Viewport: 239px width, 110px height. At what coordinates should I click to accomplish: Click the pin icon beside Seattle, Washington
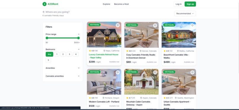tap(176, 98)
